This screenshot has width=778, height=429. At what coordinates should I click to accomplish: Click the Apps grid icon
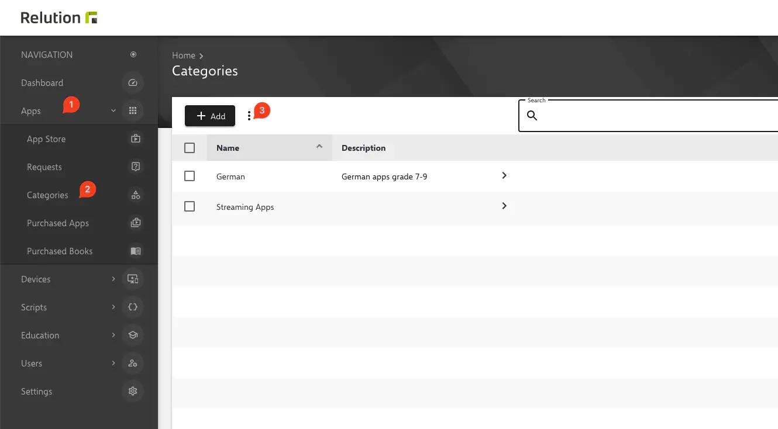tap(133, 111)
